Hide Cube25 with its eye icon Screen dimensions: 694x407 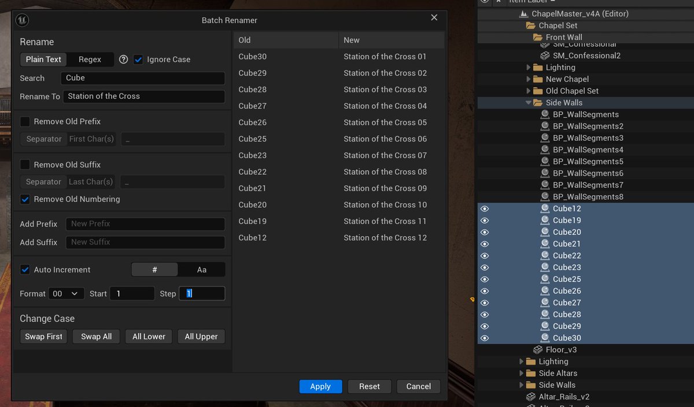pos(485,279)
